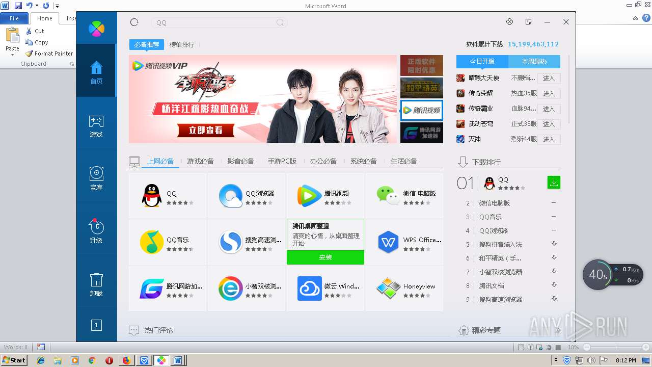Click 立即查看 on the banner
The width and height of the screenshot is (652, 367).
click(206, 130)
